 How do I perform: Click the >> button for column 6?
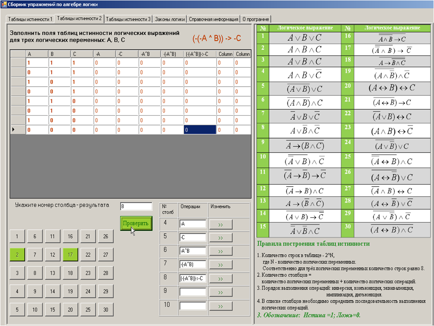pos(221,251)
